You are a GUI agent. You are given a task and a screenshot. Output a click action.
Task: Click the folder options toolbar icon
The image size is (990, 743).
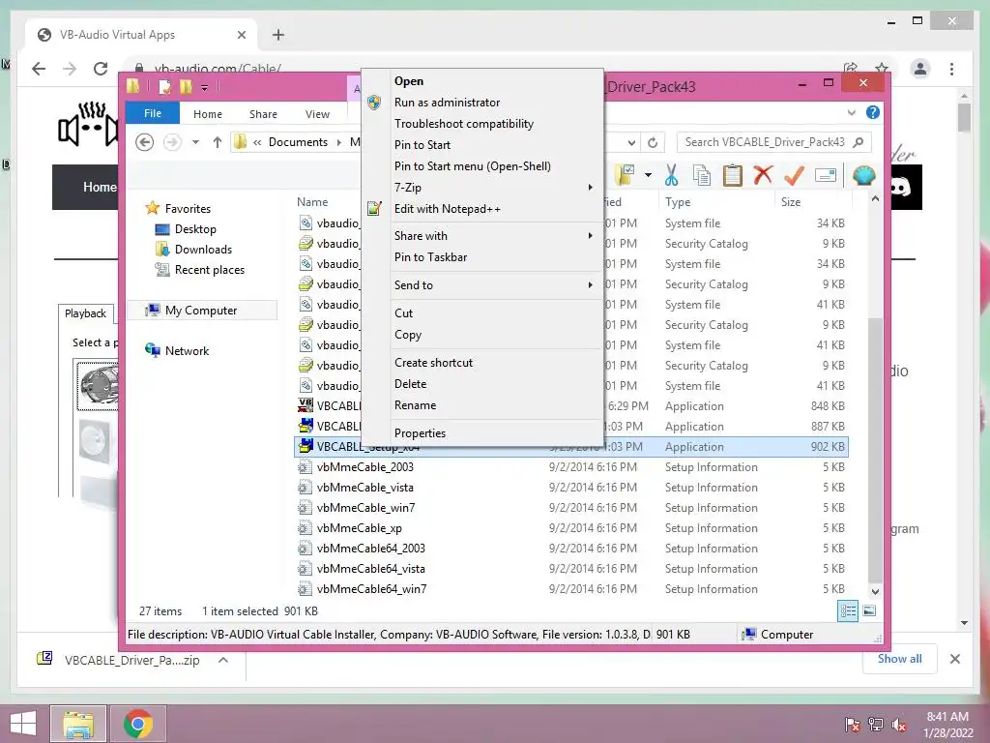[x=625, y=175]
